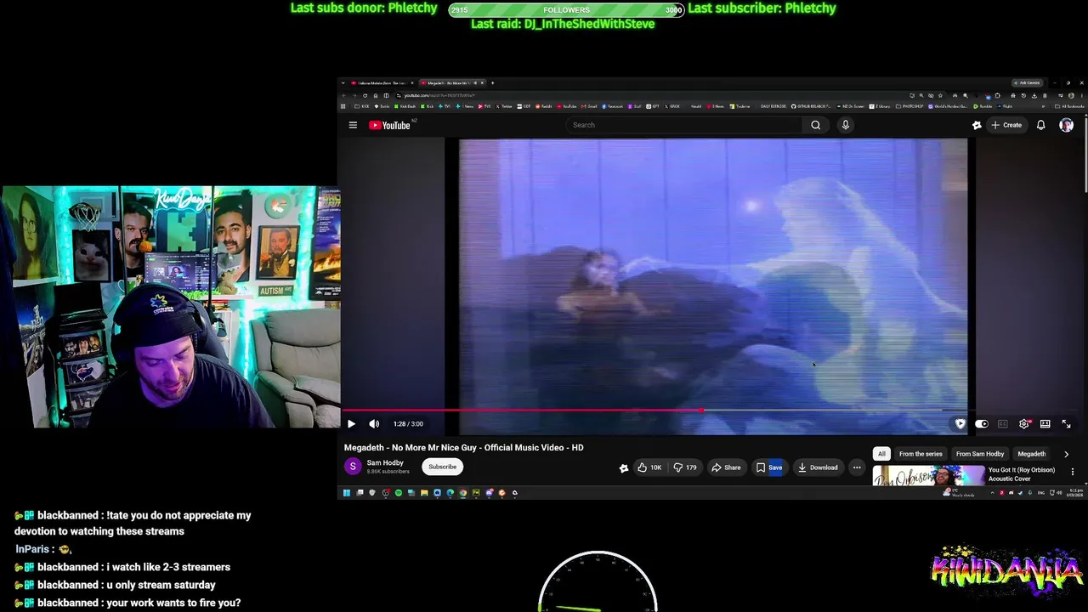
Task: Open the Sam Hodby channel avatar
Action: click(x=353, y=467)
